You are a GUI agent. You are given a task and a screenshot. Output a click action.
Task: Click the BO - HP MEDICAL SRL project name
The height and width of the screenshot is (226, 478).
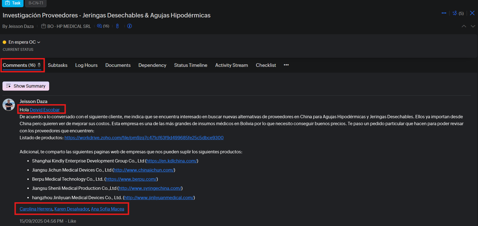[x=69, y=26]
